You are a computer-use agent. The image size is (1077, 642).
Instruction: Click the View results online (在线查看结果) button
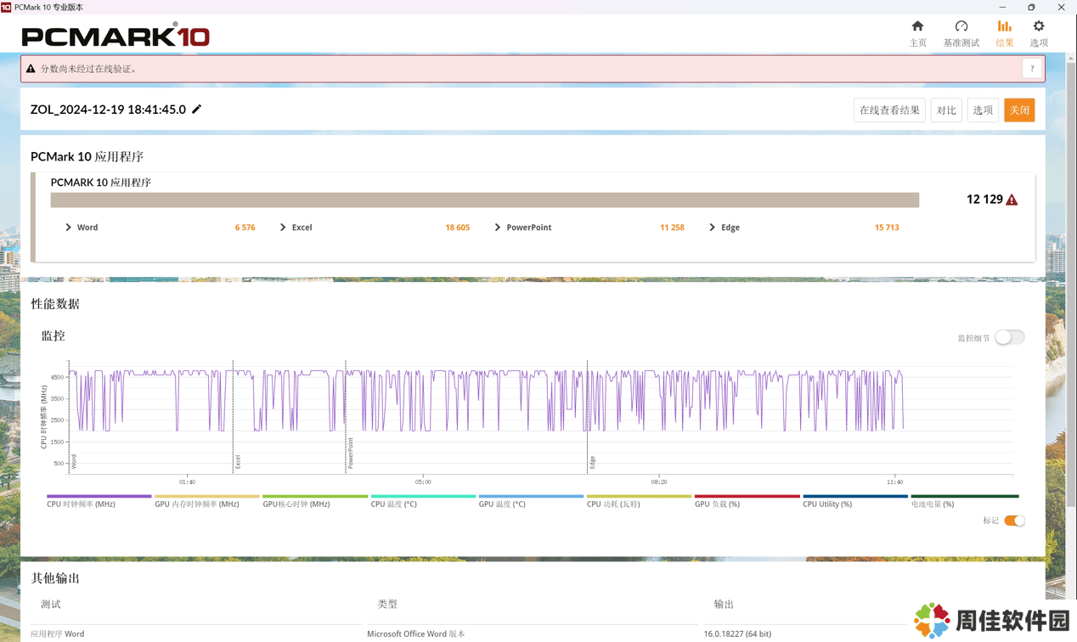click(x=889, y=110)
